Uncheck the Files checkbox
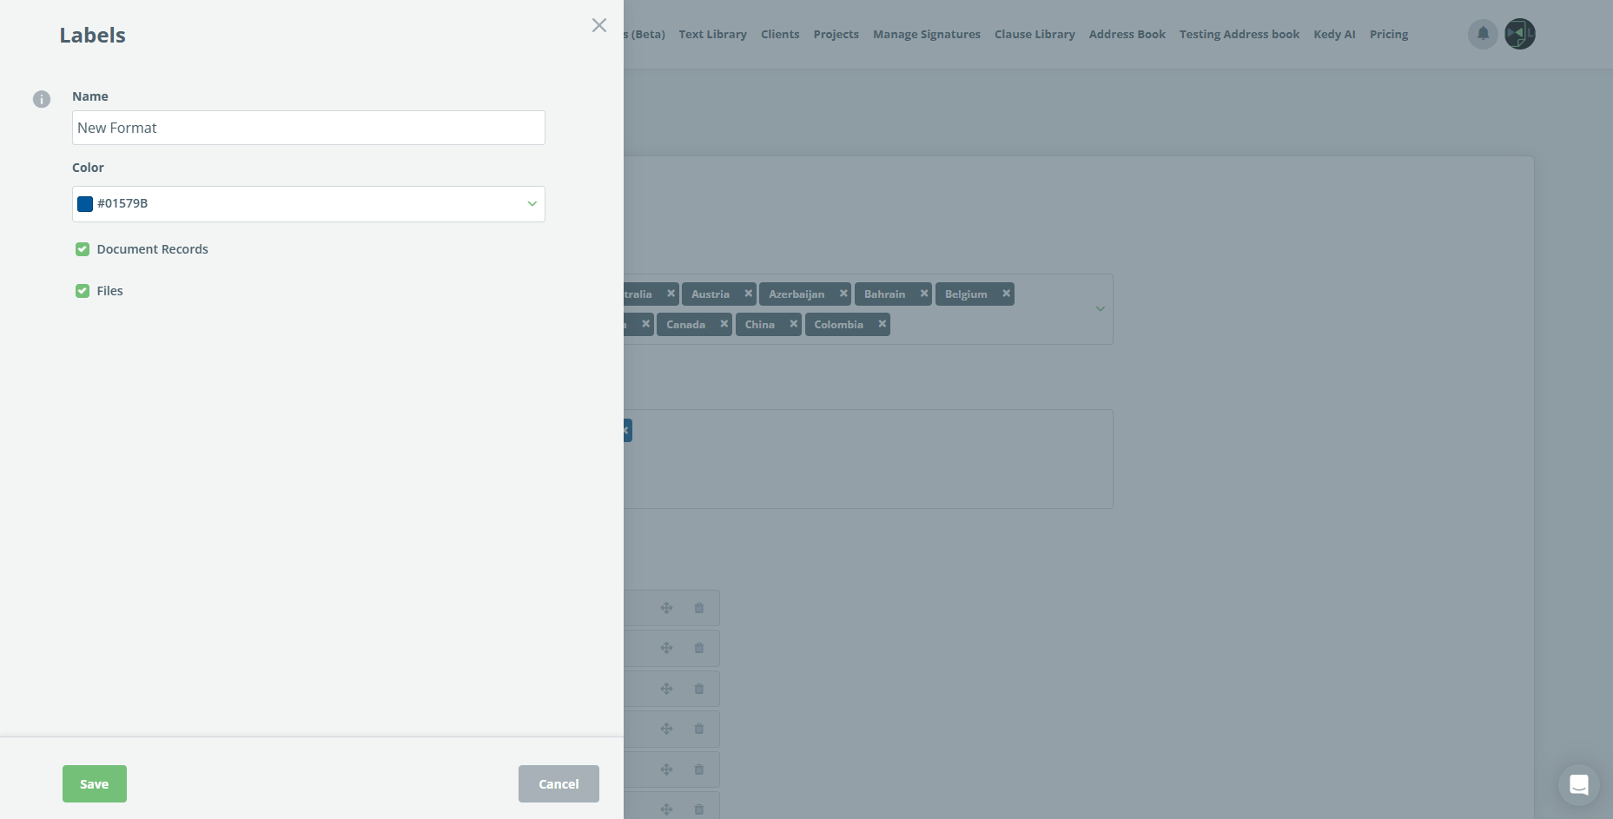This screenshot has height=819, width=1613. coord(83,291)
